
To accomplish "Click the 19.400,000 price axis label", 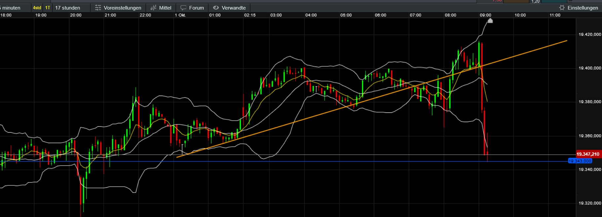I will click(x=590, y=68).
